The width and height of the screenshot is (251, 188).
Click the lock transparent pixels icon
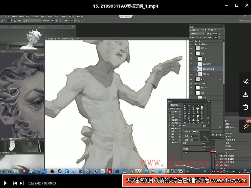pyautogui.click(x=195, y=38)
